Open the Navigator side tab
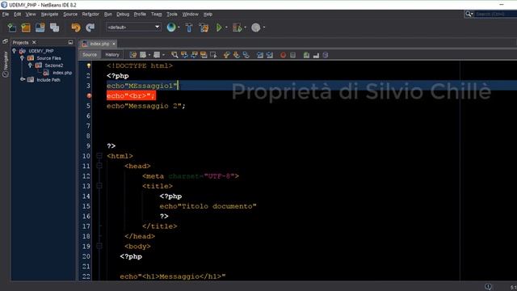The width and height of the screenshot is (517, 291). [6, 65]
